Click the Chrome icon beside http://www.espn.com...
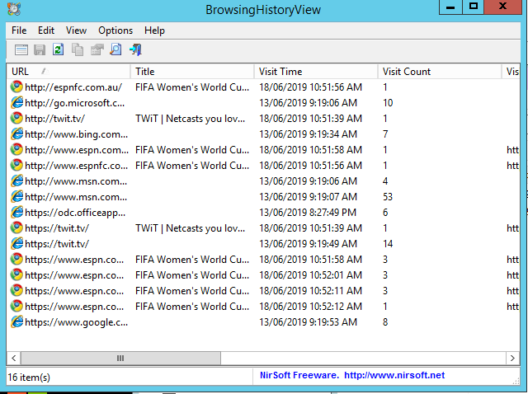 point(16,150)
